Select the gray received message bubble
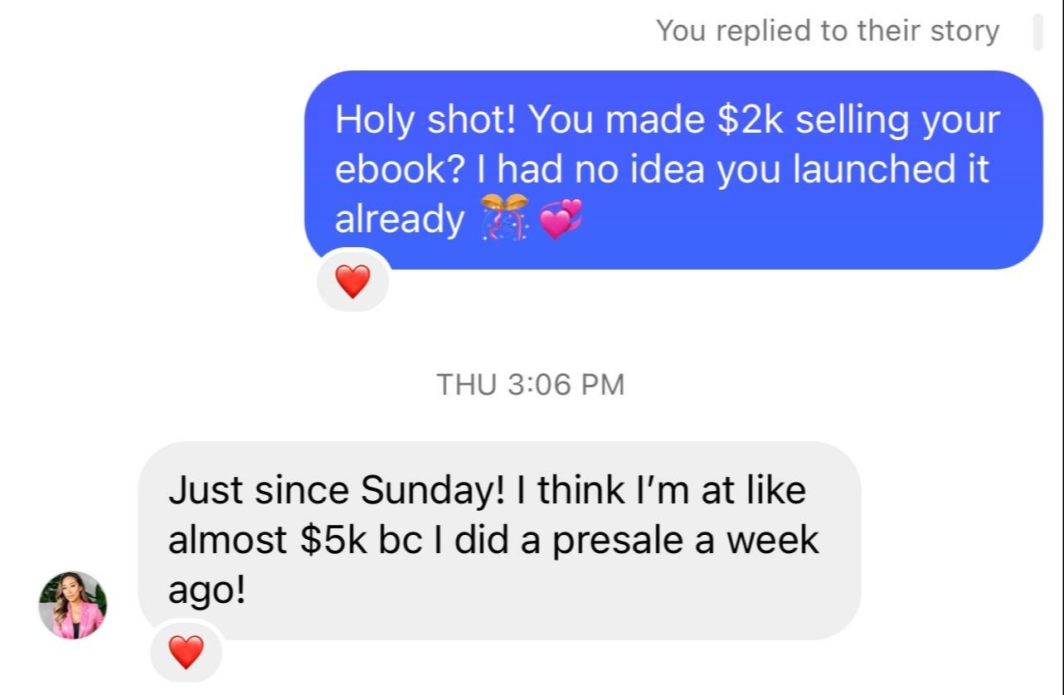The image size is (1064, 695). click(500, 541)
